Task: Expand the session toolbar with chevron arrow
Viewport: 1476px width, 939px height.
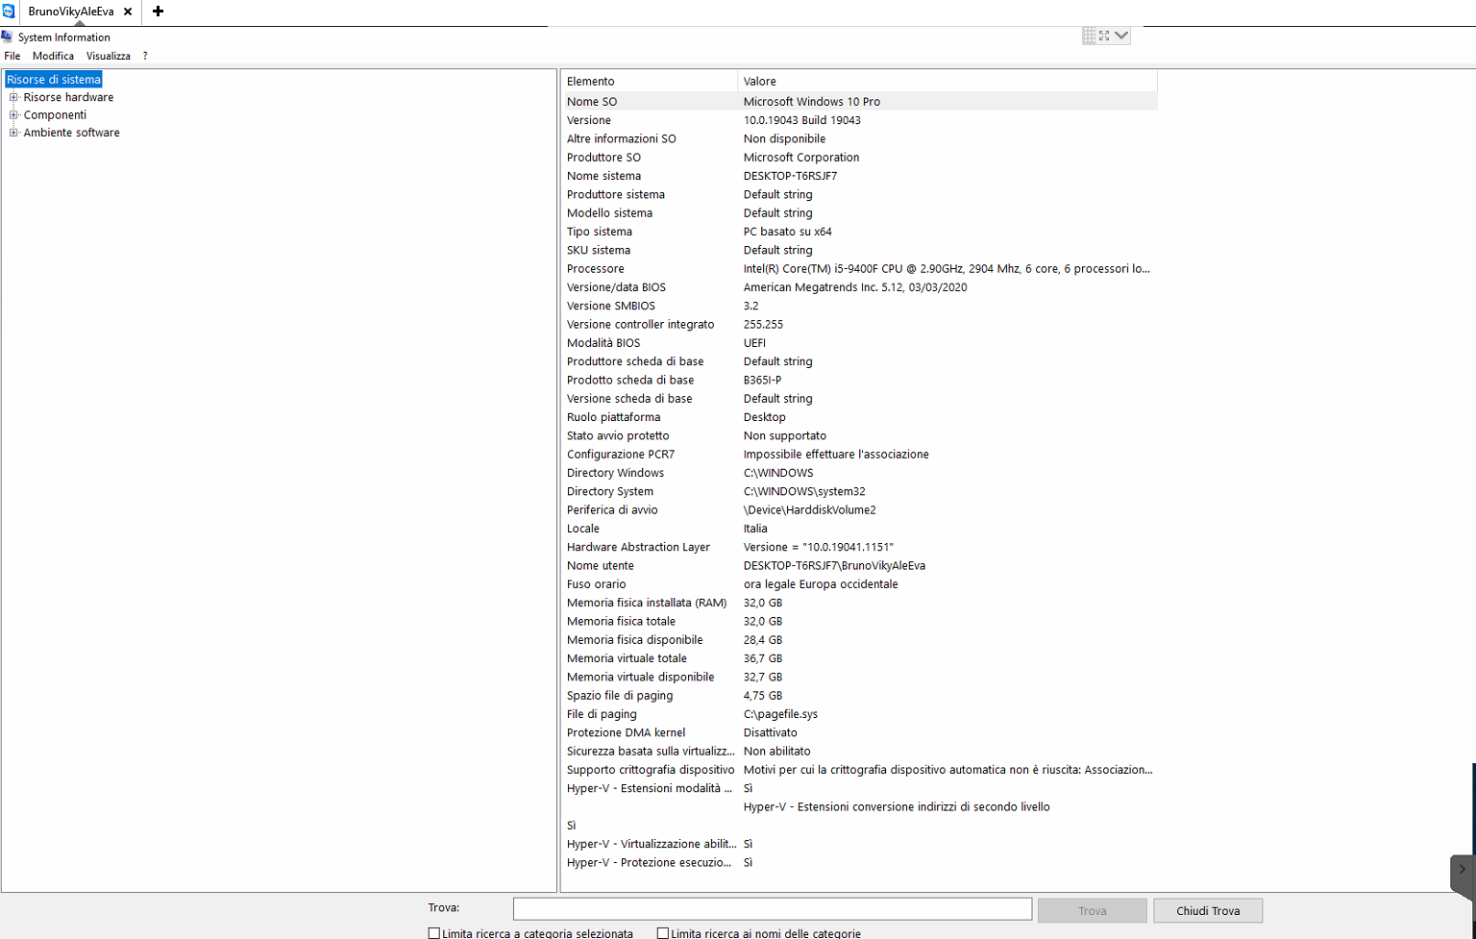Action: [1121, 36]
